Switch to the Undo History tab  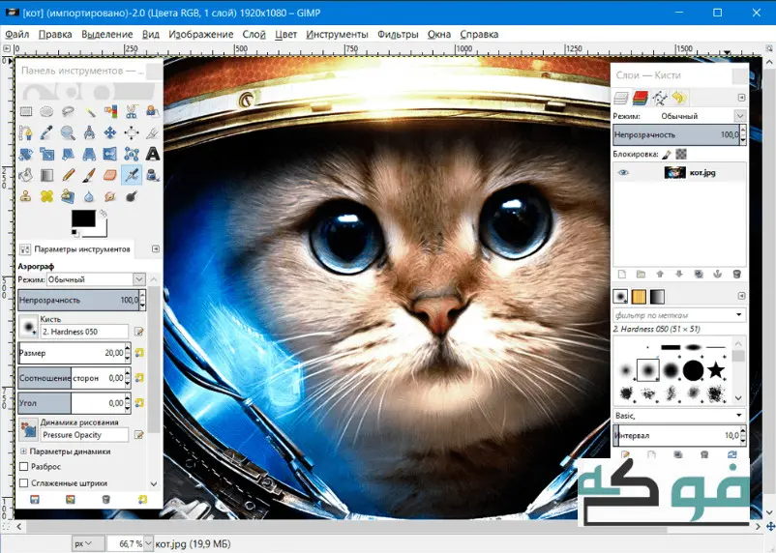click(679, 98)
